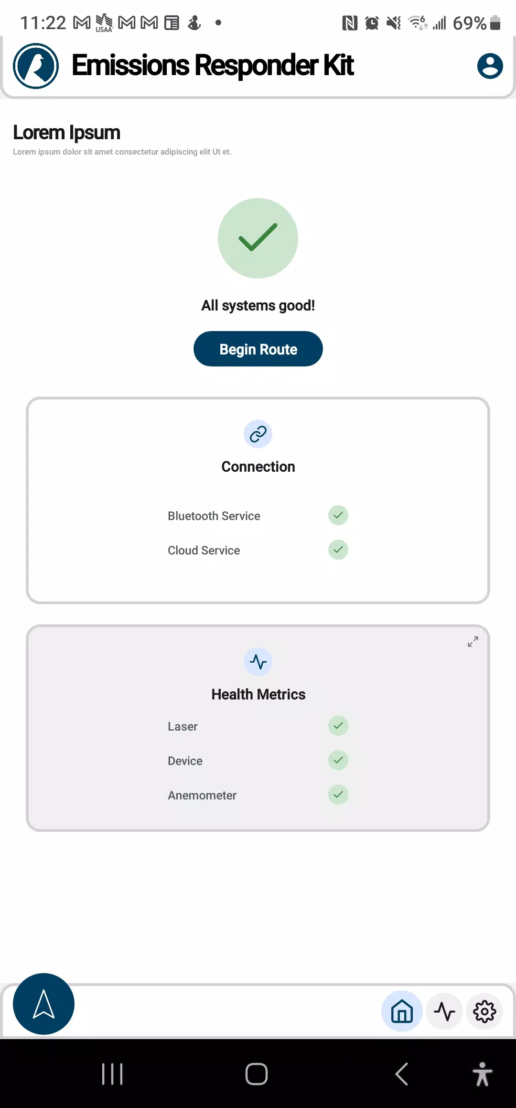
Task: Tap the Anemometer status checkmark
Action: pyautogui.click(x=338, y=795)
